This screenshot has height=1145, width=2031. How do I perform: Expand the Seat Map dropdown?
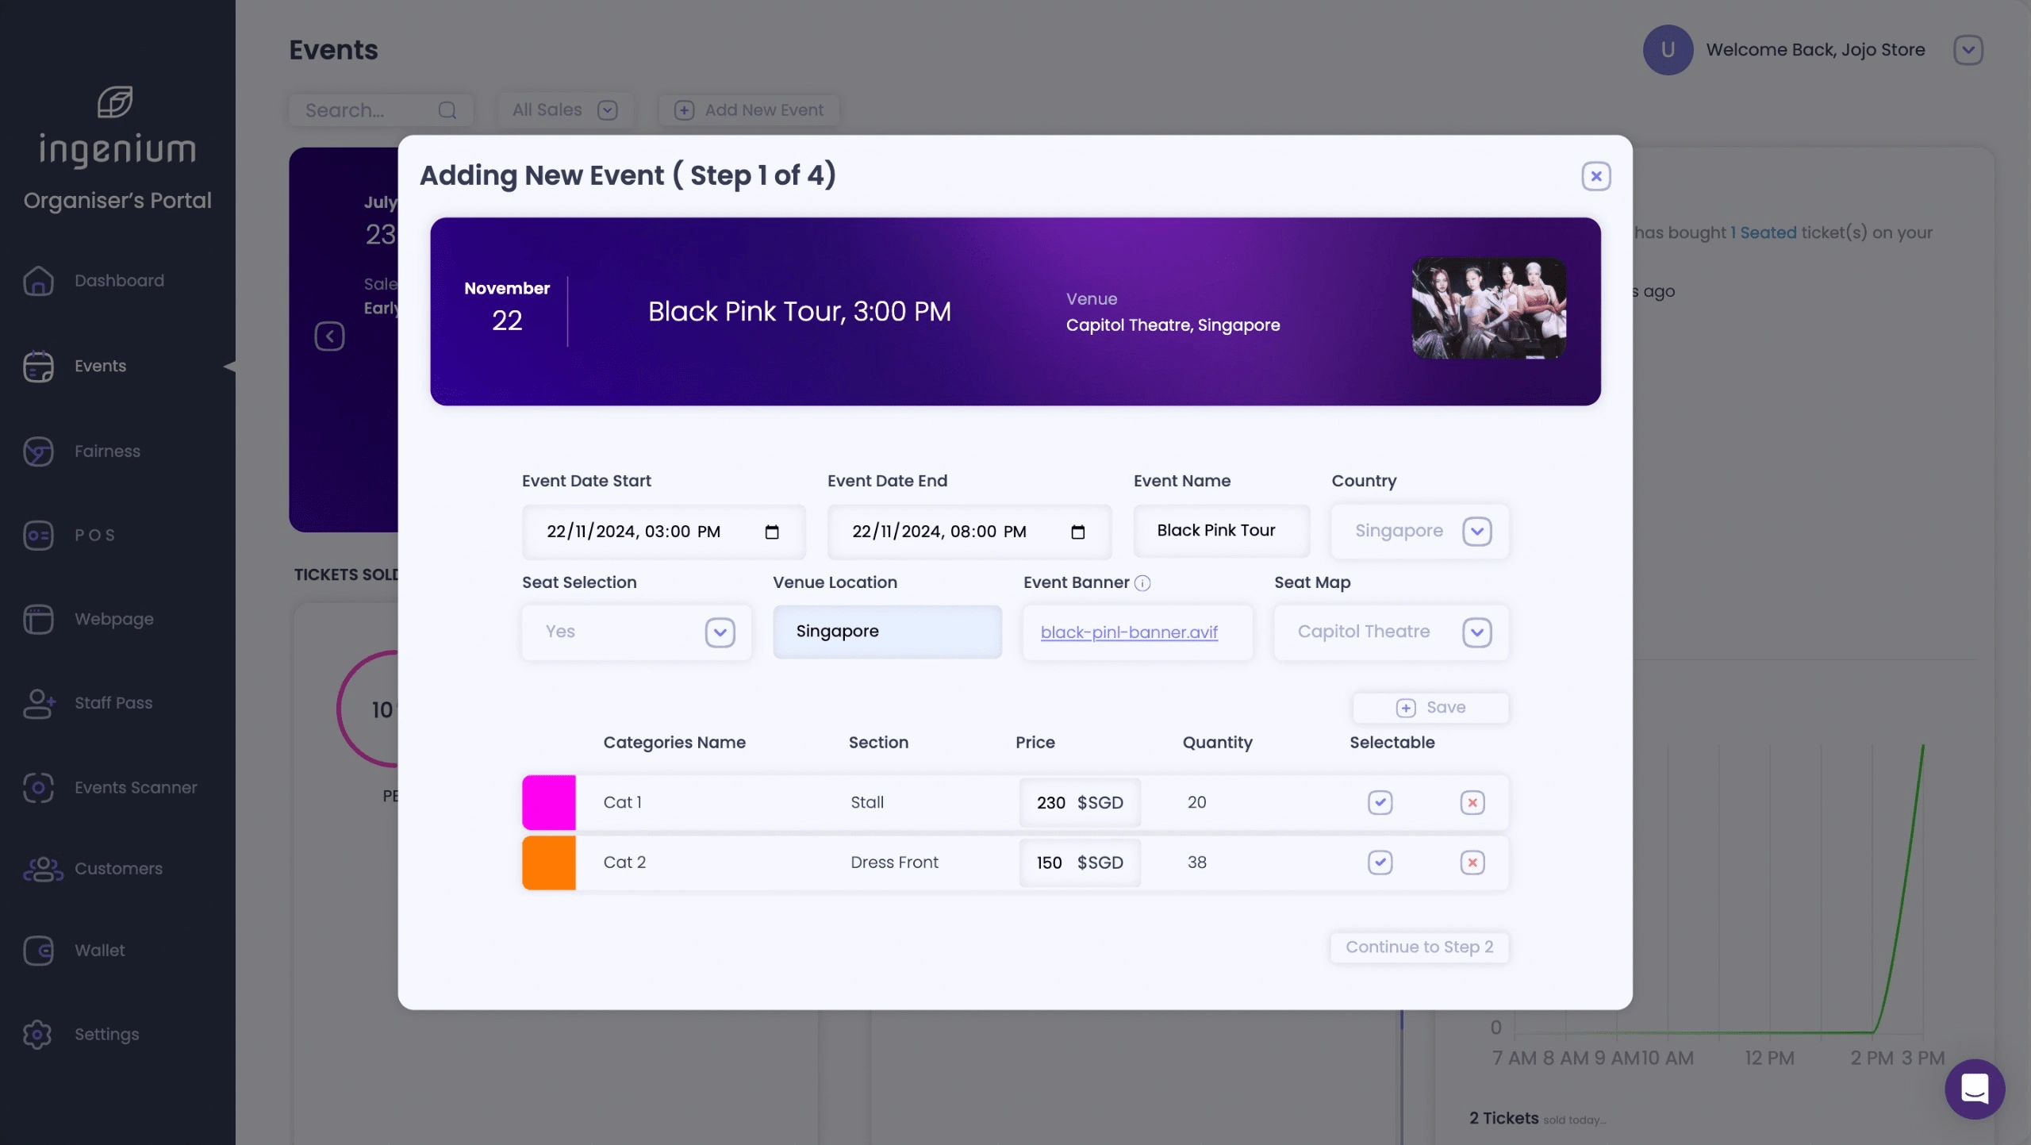[1477, 632]
